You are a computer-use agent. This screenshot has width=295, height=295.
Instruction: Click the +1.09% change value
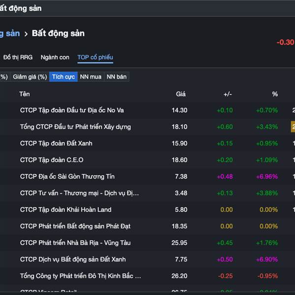pyautogui.click(x=267, y=160)
